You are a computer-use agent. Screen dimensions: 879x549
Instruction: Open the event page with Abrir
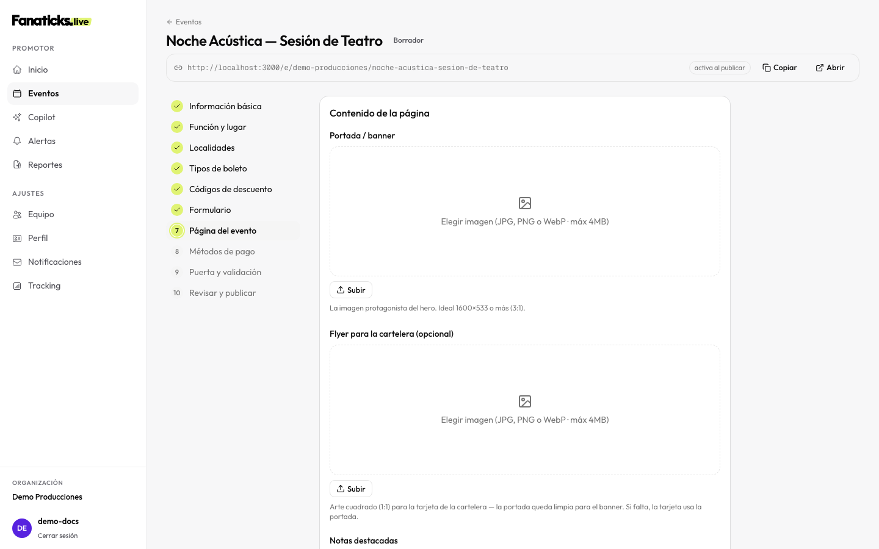[x=830, y=68]
